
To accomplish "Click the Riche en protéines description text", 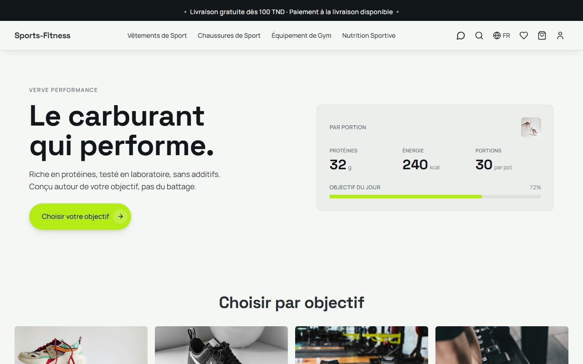I will [x=125, y=181].
